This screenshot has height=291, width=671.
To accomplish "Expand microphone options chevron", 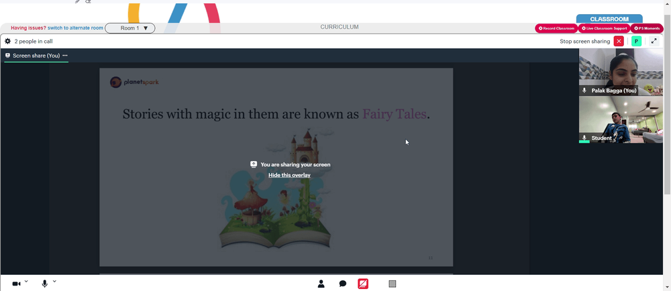I will click(54, 281).
